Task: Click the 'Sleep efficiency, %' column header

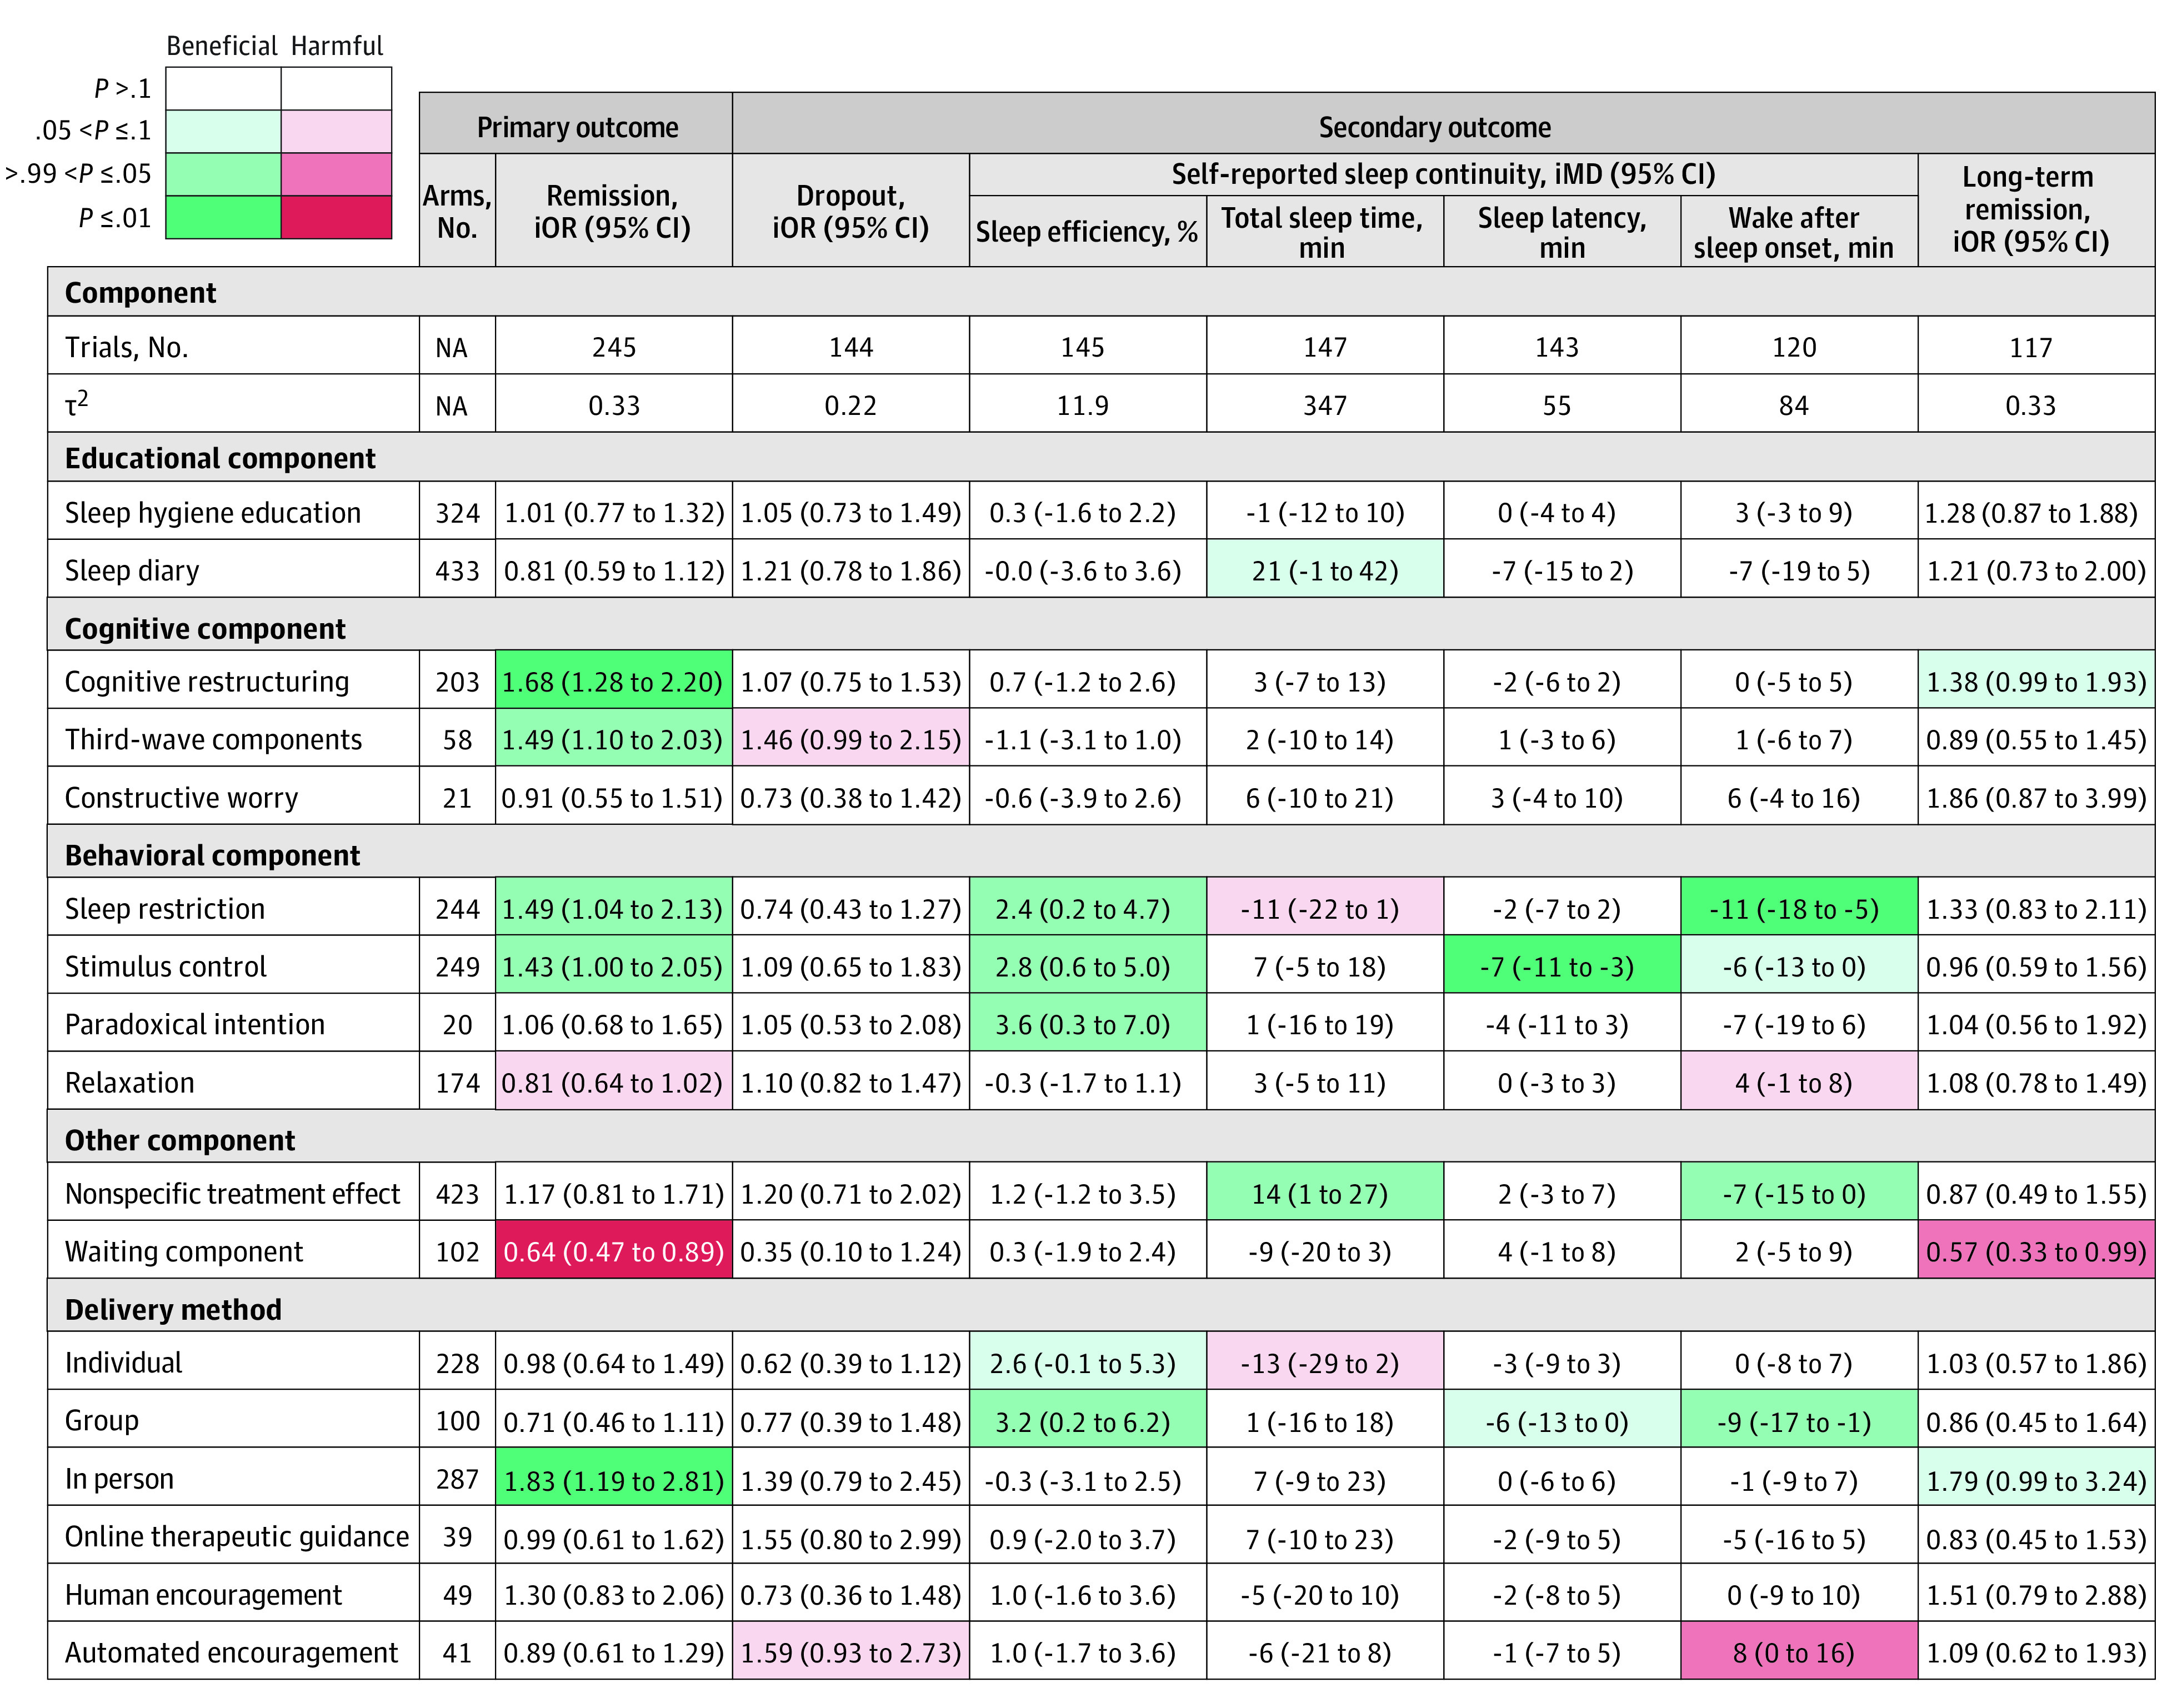Action: point(1087,231)
